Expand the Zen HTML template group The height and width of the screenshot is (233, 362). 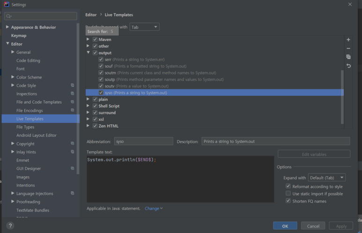(x=88, y=126)
